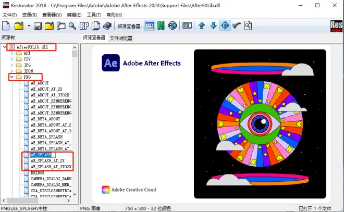Click the stacked pages copy icon

(96, 26)
